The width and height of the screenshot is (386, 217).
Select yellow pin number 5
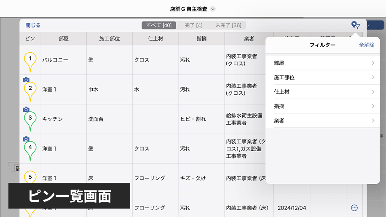click(30, 177)
